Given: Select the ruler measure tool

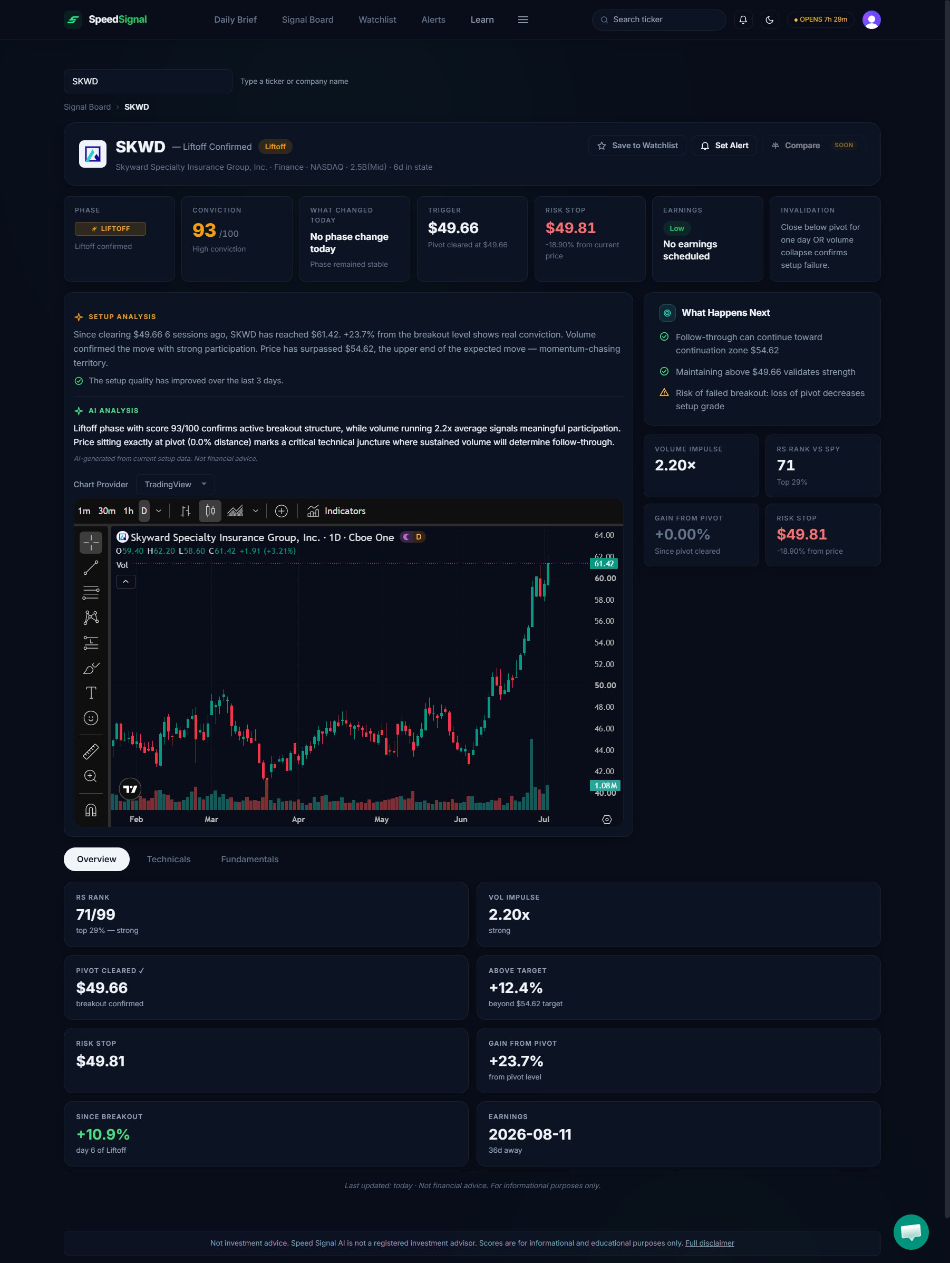Looking at the screenshot, I should [x=91, y=751].
